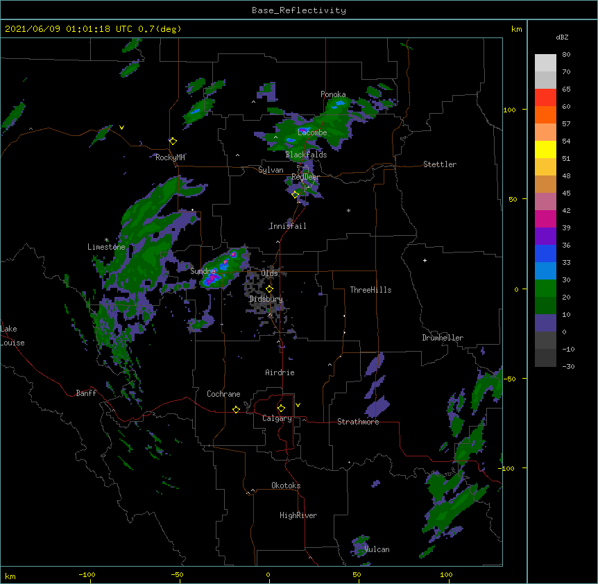Select the yellow swatch between 54 and 51 dBZ

545,149
